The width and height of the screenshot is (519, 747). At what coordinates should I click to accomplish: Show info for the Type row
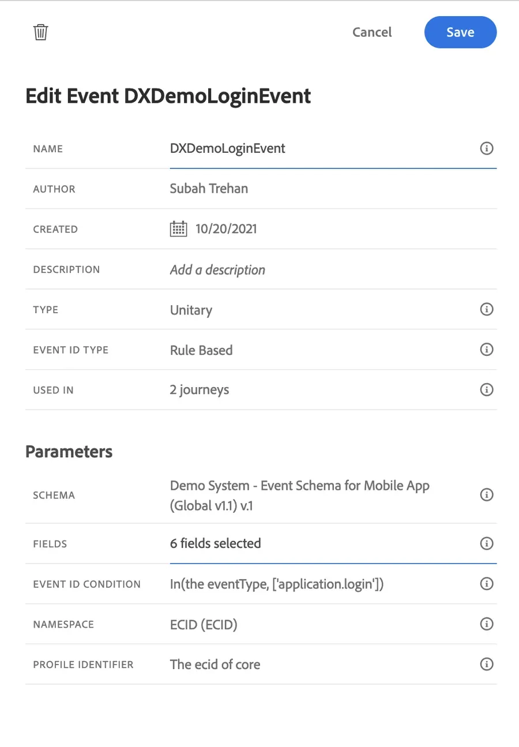(x=487, y=310)
